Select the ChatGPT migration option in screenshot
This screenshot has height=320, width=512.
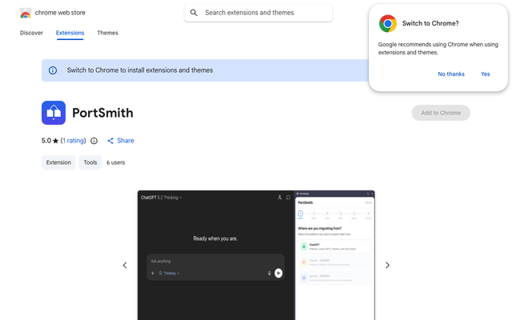pos(334,246)
